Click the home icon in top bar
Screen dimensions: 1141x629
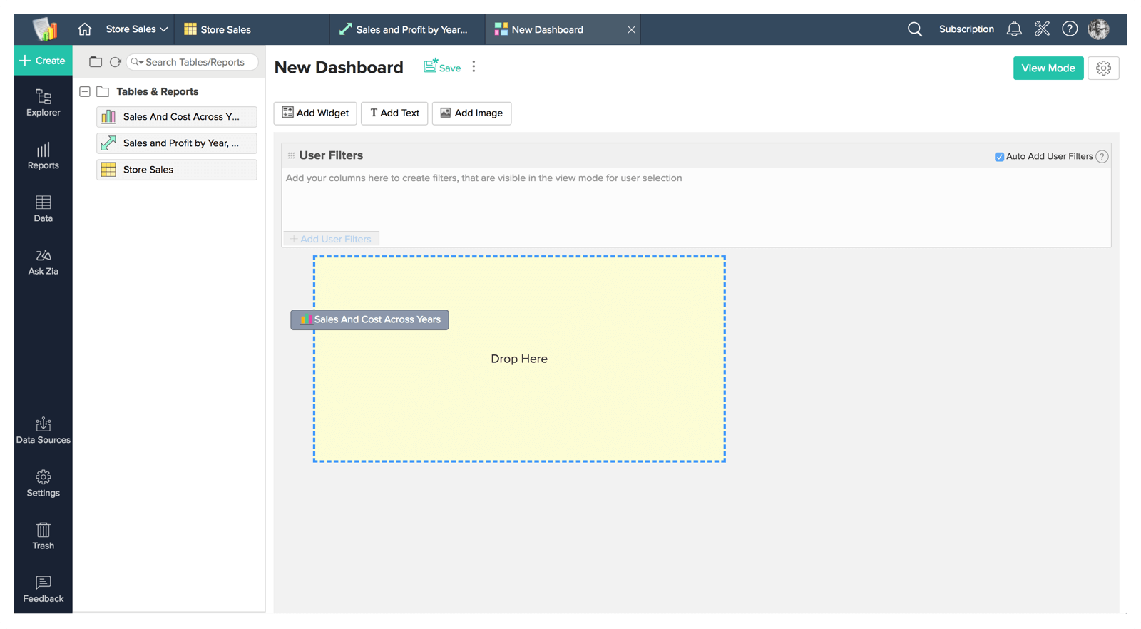pyautogui.click(x=85, y=29)
